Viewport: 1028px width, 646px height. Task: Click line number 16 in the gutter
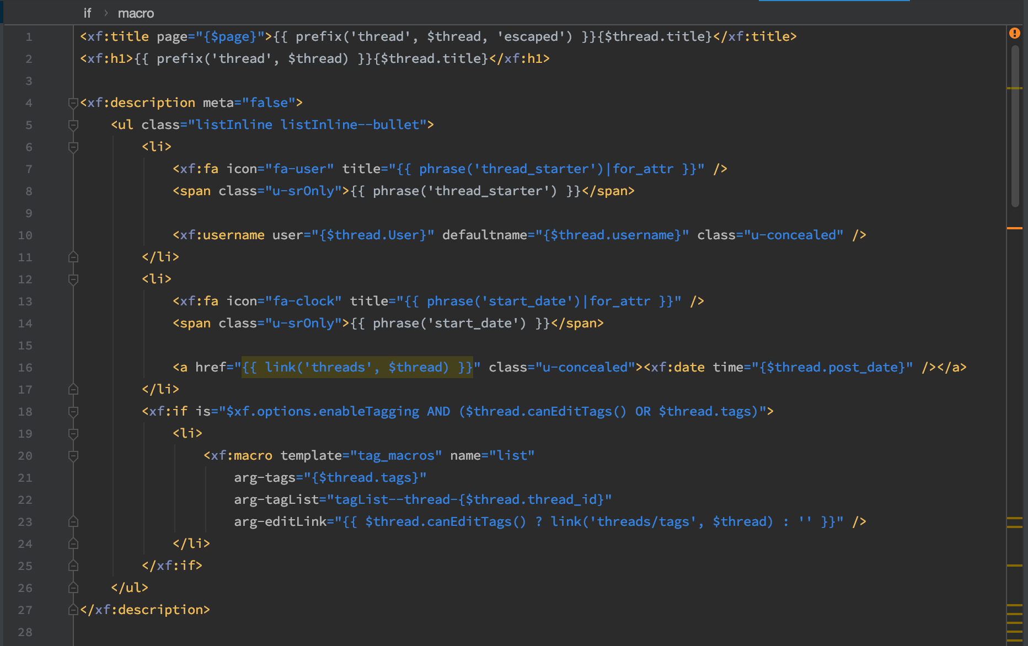tap(25, 368)
